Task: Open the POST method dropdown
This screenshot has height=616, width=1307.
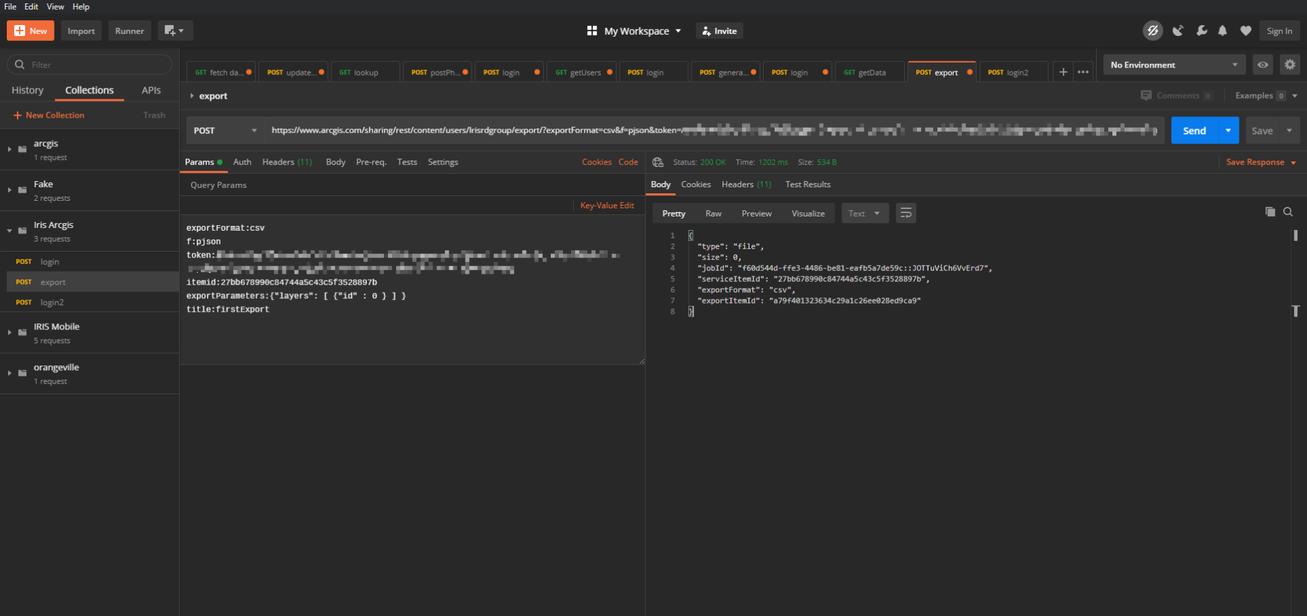Action: tap(225, 131)
